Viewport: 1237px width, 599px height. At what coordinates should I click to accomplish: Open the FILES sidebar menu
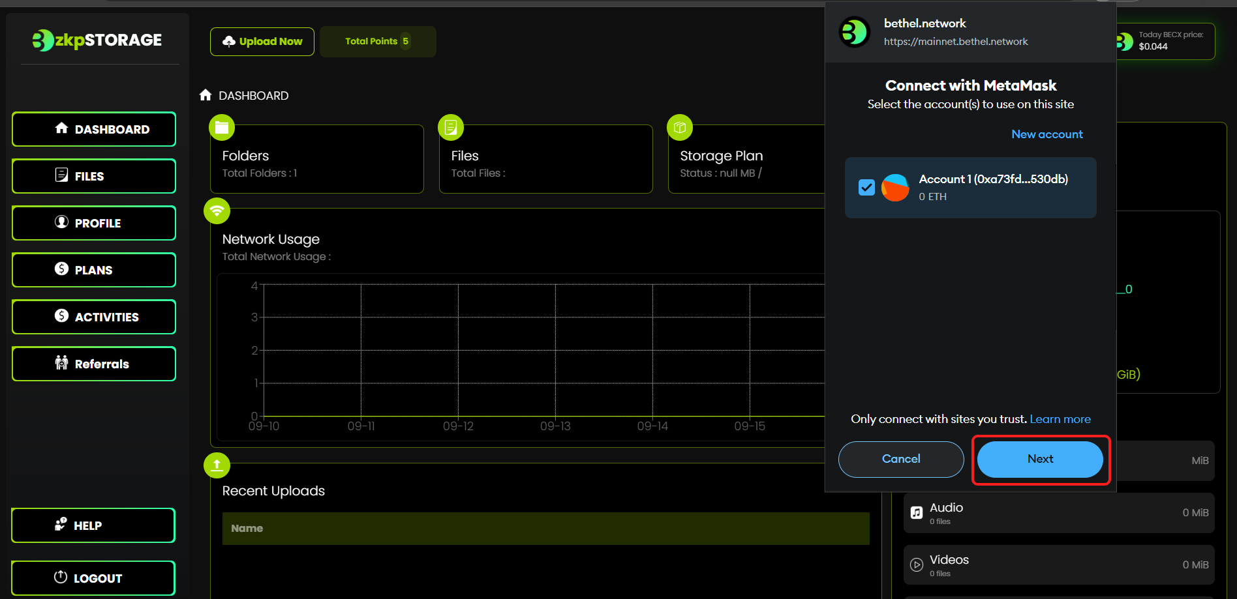94,176
